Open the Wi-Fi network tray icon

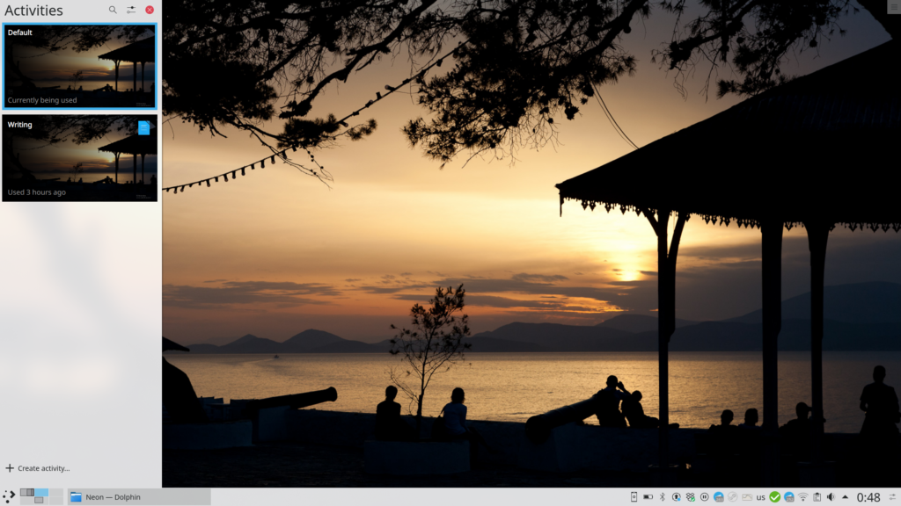click(802, 497)
